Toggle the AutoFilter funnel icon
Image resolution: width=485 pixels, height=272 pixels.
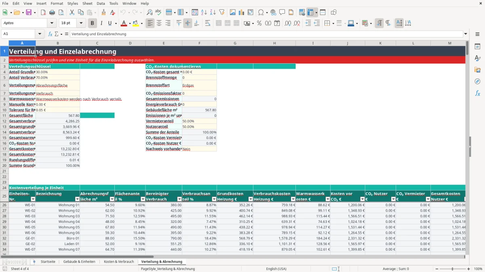point(222,12)
